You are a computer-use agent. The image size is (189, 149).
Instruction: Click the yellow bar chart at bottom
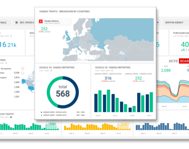97,127
